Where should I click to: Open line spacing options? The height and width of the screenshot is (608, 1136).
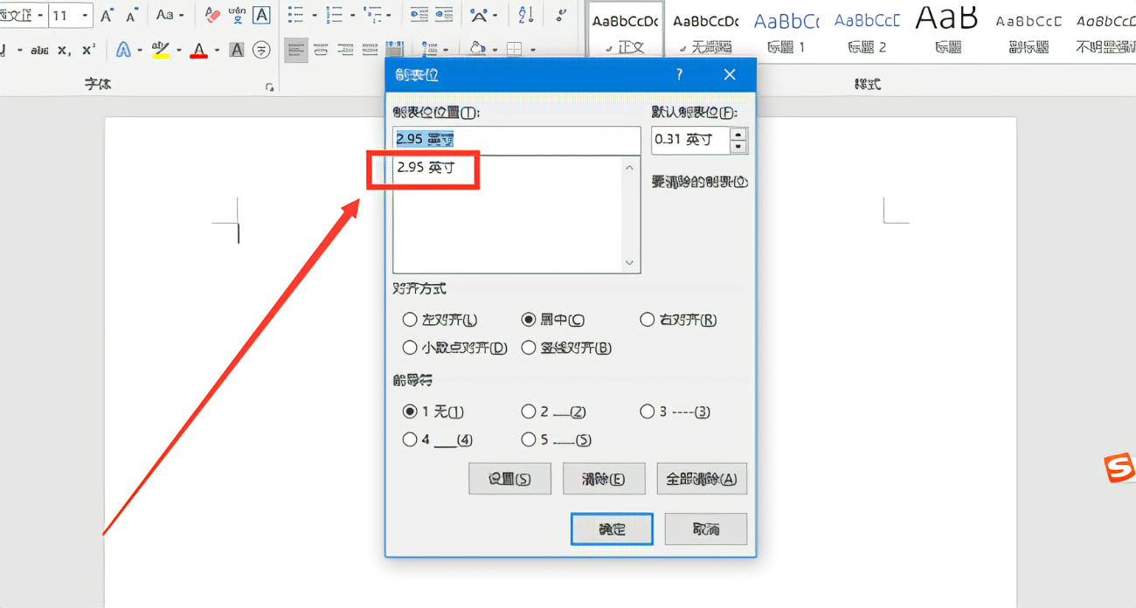coord(428,50)
